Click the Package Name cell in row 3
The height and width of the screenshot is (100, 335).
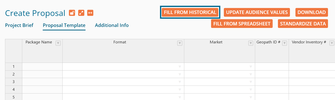click(x=42, y=82)
